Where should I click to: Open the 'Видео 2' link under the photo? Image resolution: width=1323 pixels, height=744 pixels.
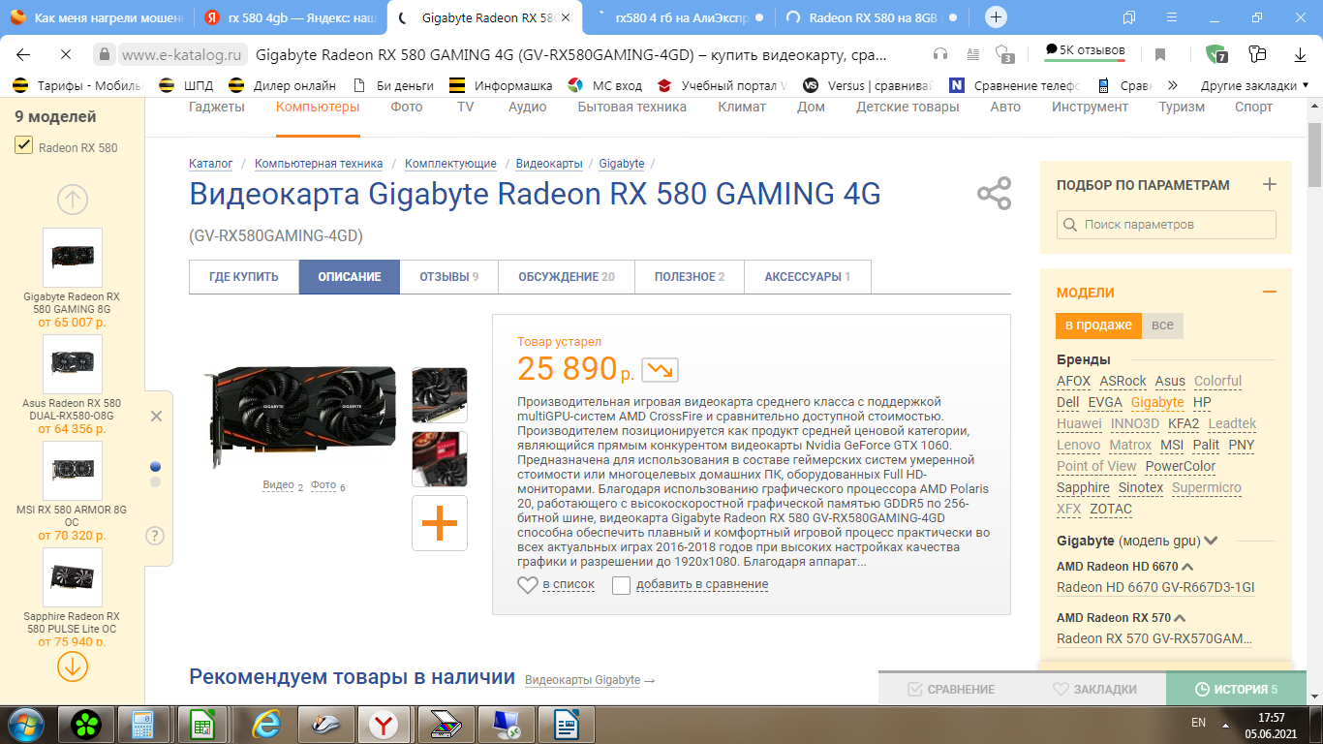pyautogui.click(x=283, y=485)
